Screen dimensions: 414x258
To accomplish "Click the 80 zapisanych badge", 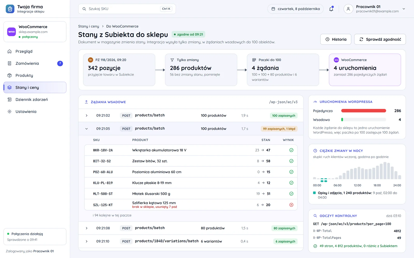I will pyautogui.click(x=284, y=228).
